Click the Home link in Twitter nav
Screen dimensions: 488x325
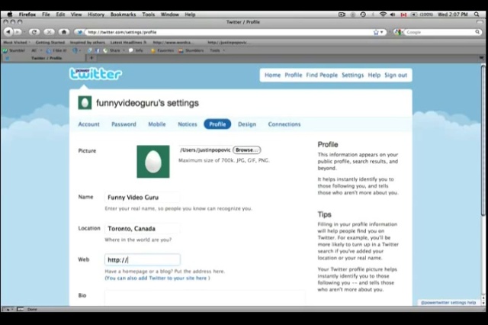coord(273,75)
